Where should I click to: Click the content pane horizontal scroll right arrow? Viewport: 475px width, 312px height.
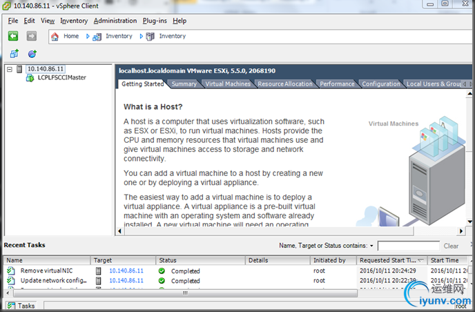pos(461,231)
